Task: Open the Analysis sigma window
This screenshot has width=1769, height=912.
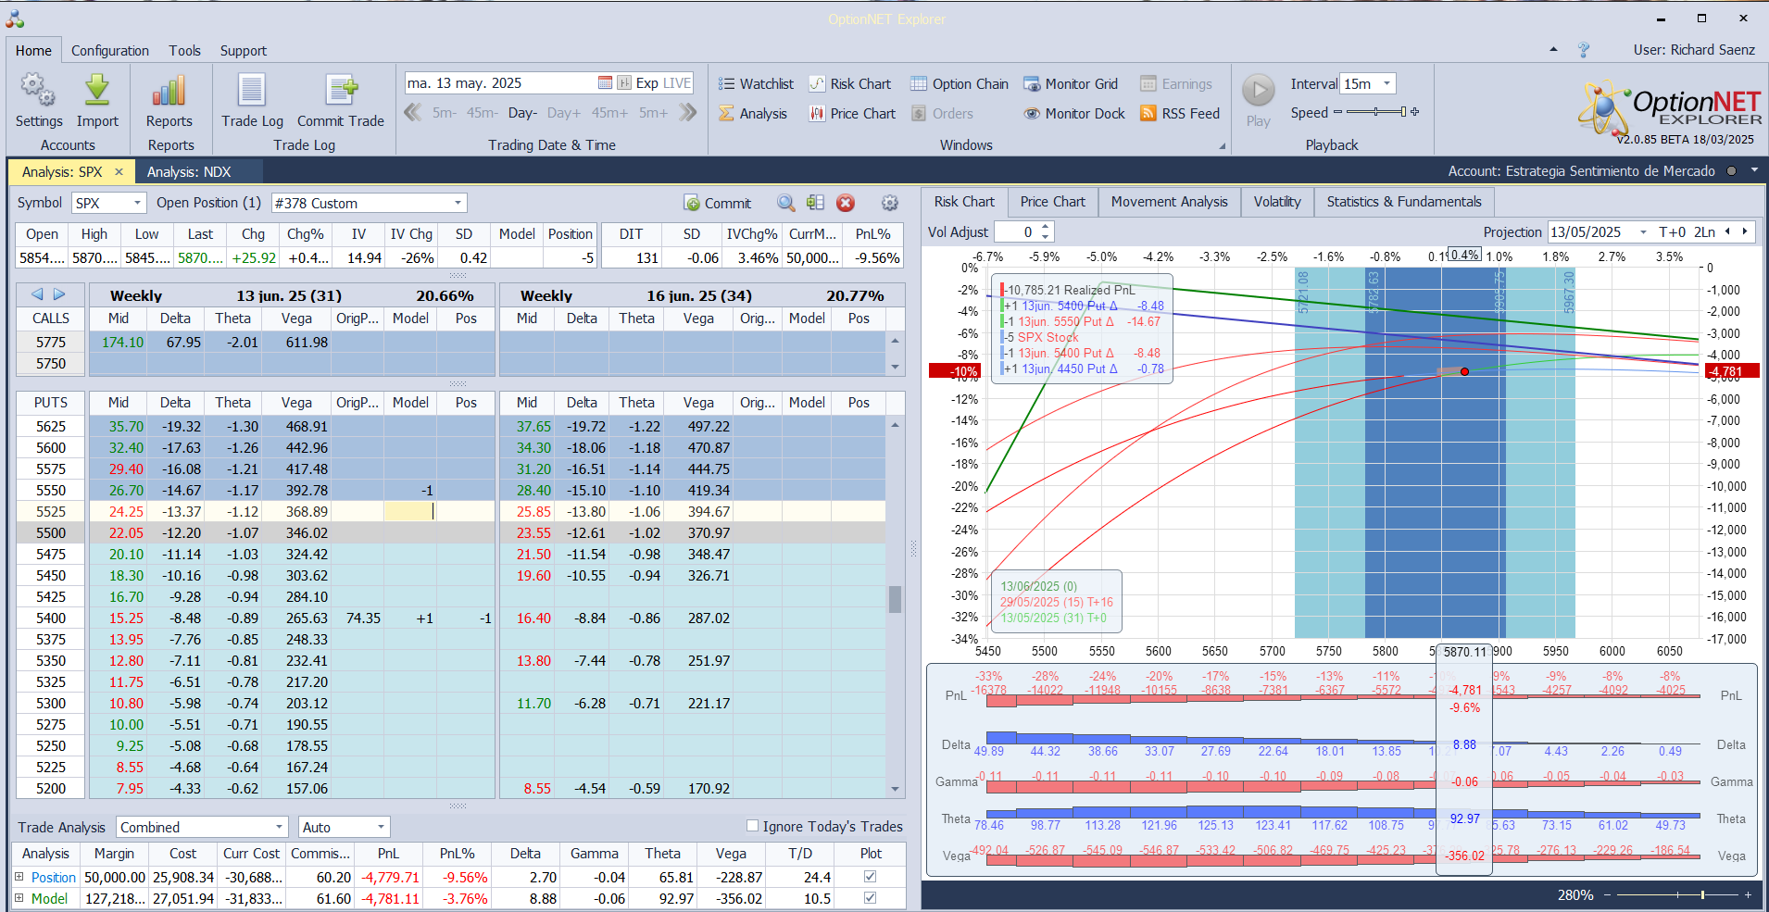Action: (753, 113)
